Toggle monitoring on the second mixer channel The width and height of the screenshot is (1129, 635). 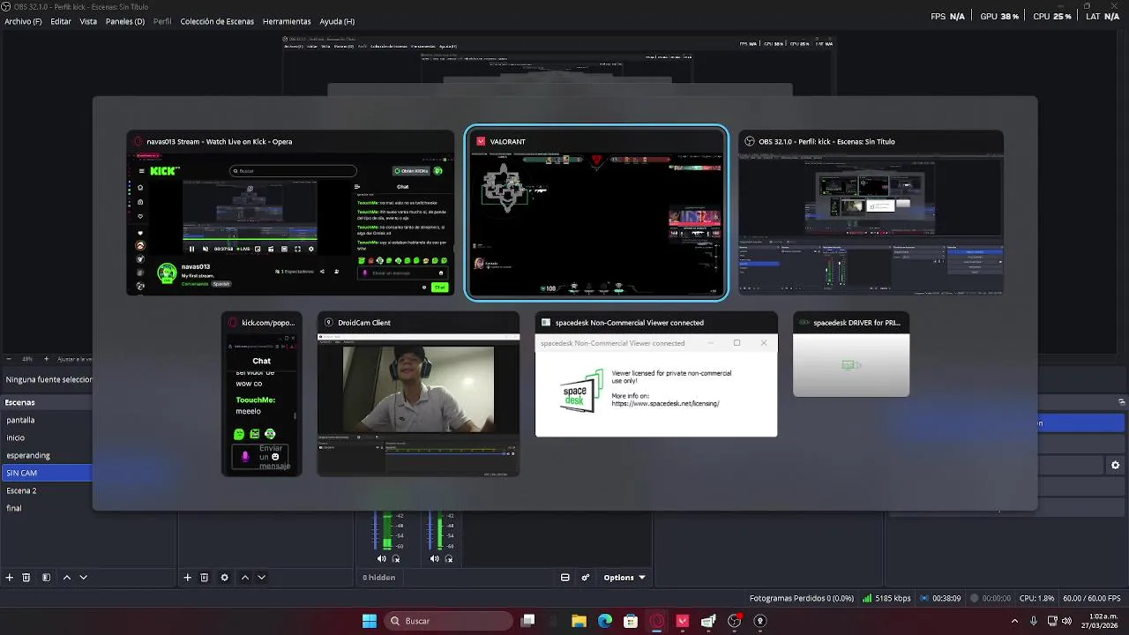click(449, 558)
